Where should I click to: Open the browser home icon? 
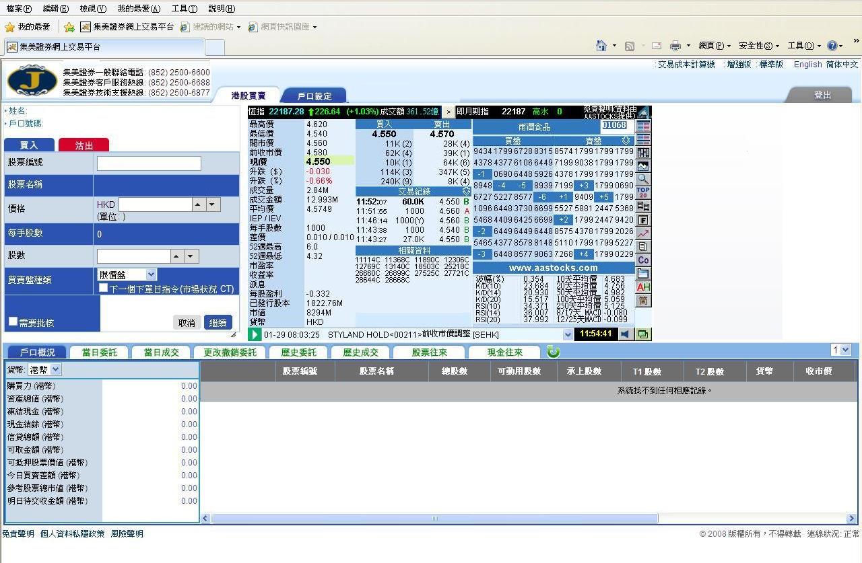[601, 46]
